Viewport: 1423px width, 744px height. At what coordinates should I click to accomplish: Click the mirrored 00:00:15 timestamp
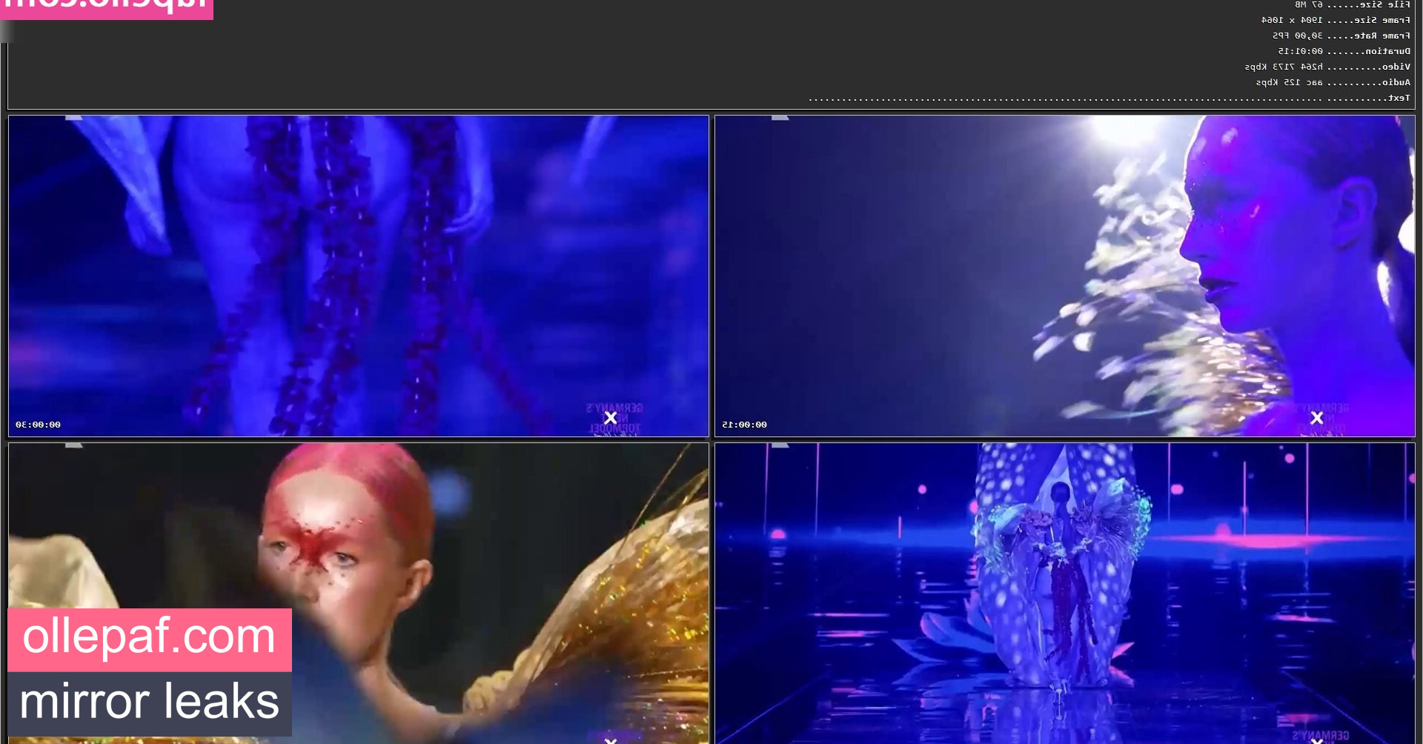[x=744, y=425]
